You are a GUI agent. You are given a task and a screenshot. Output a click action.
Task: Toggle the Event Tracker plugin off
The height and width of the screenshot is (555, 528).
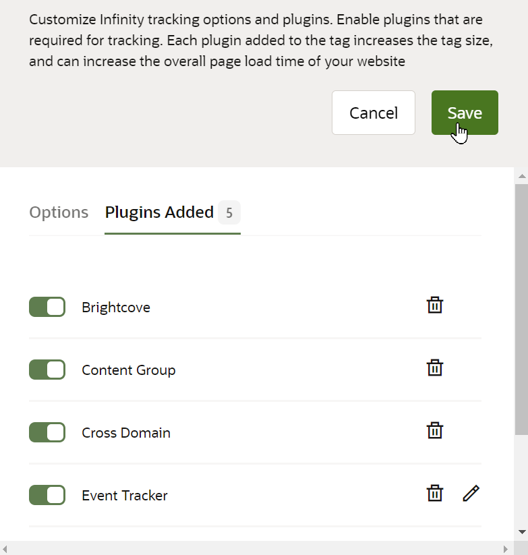click(47, 495)
